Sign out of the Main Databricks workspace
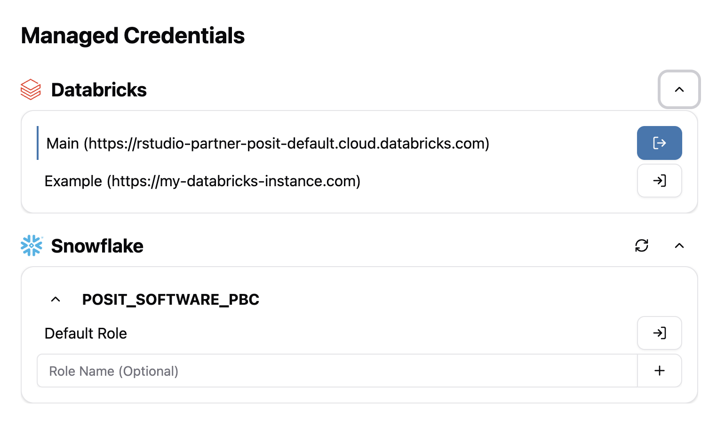 659,143
